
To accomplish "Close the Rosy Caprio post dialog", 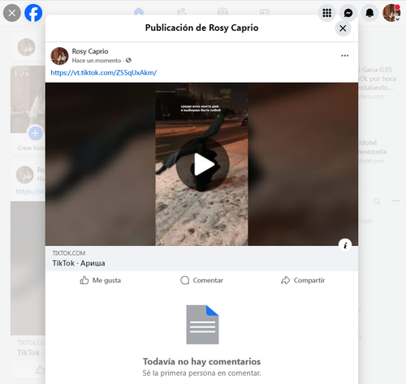I will 343,28.
